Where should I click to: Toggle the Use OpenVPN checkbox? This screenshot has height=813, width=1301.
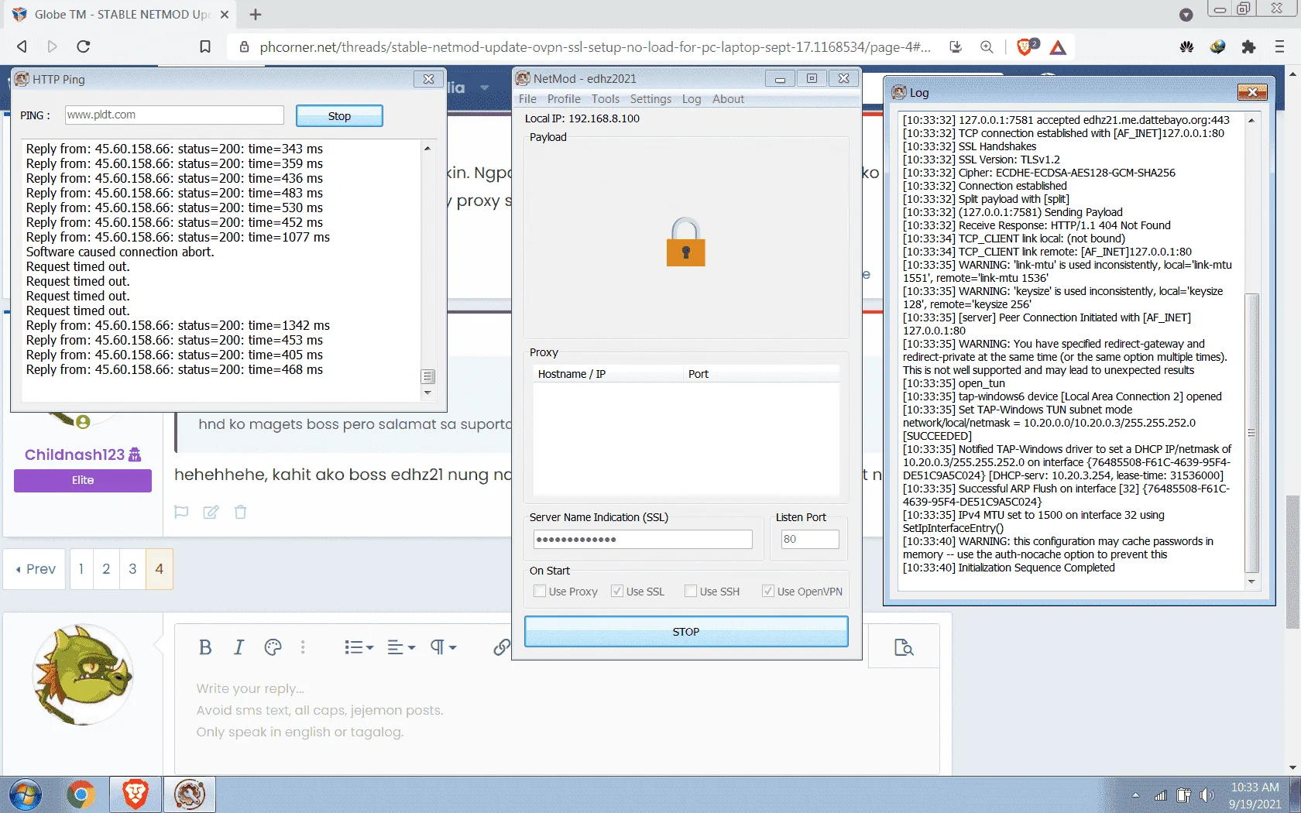(x=768, y=592)
